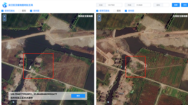Screen dimensions: 188x105
Task: Toggle 路网图 checkbox on the left map
Action: [31, 11]
